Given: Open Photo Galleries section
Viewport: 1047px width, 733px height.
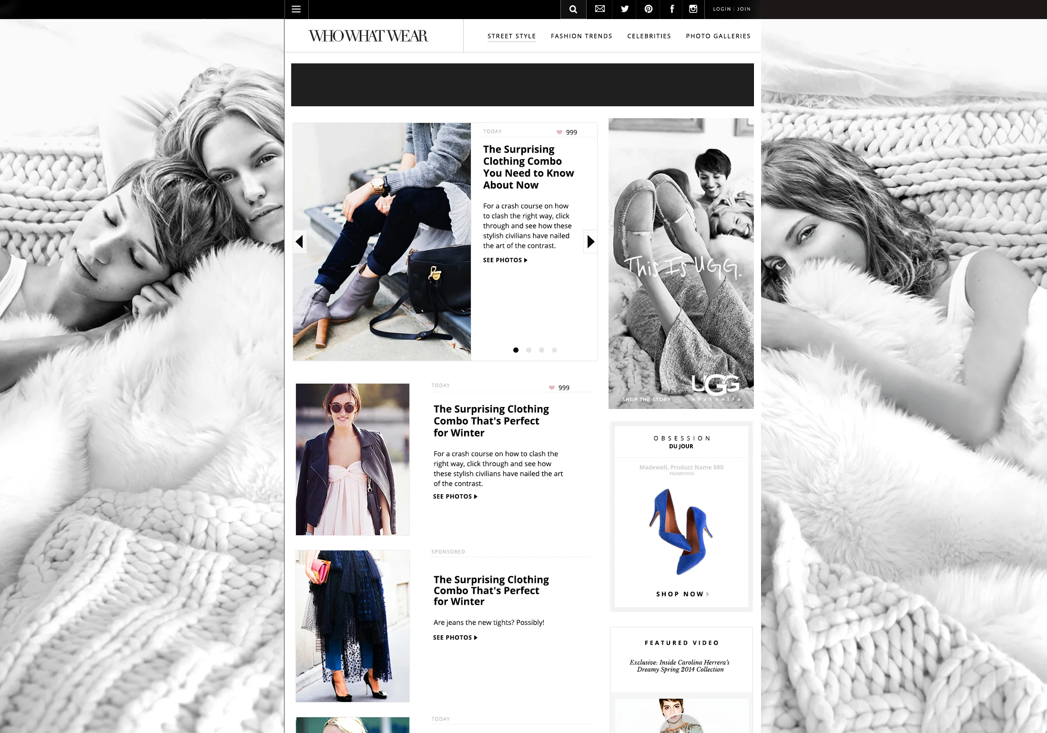Looking at the screenshot, I should tap(718, 36).
